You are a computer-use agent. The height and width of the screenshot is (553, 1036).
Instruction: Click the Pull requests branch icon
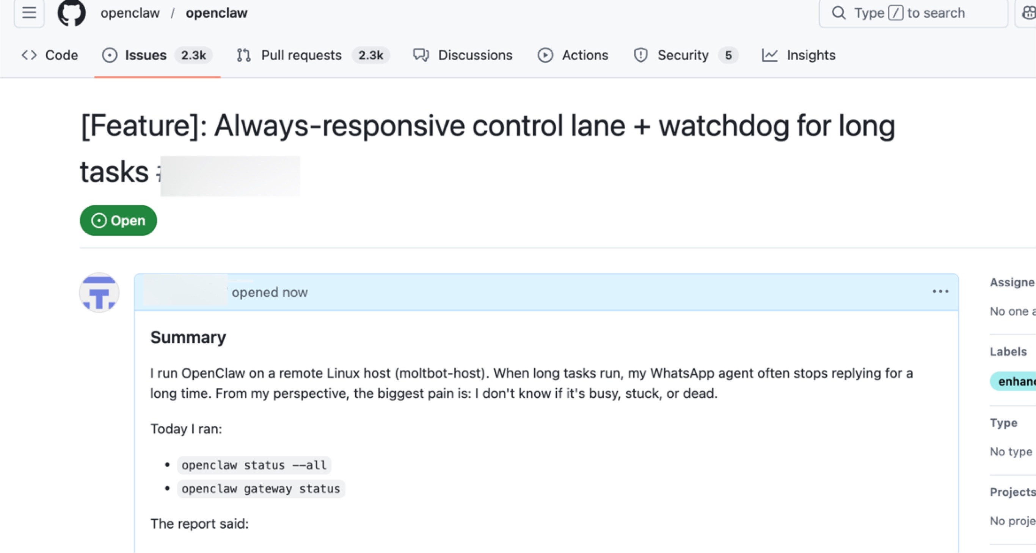pyautogui.click(x=244, y=55)
